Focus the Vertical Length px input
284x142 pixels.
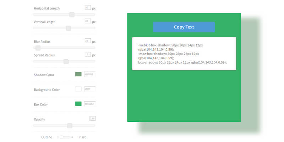[88, 21]
